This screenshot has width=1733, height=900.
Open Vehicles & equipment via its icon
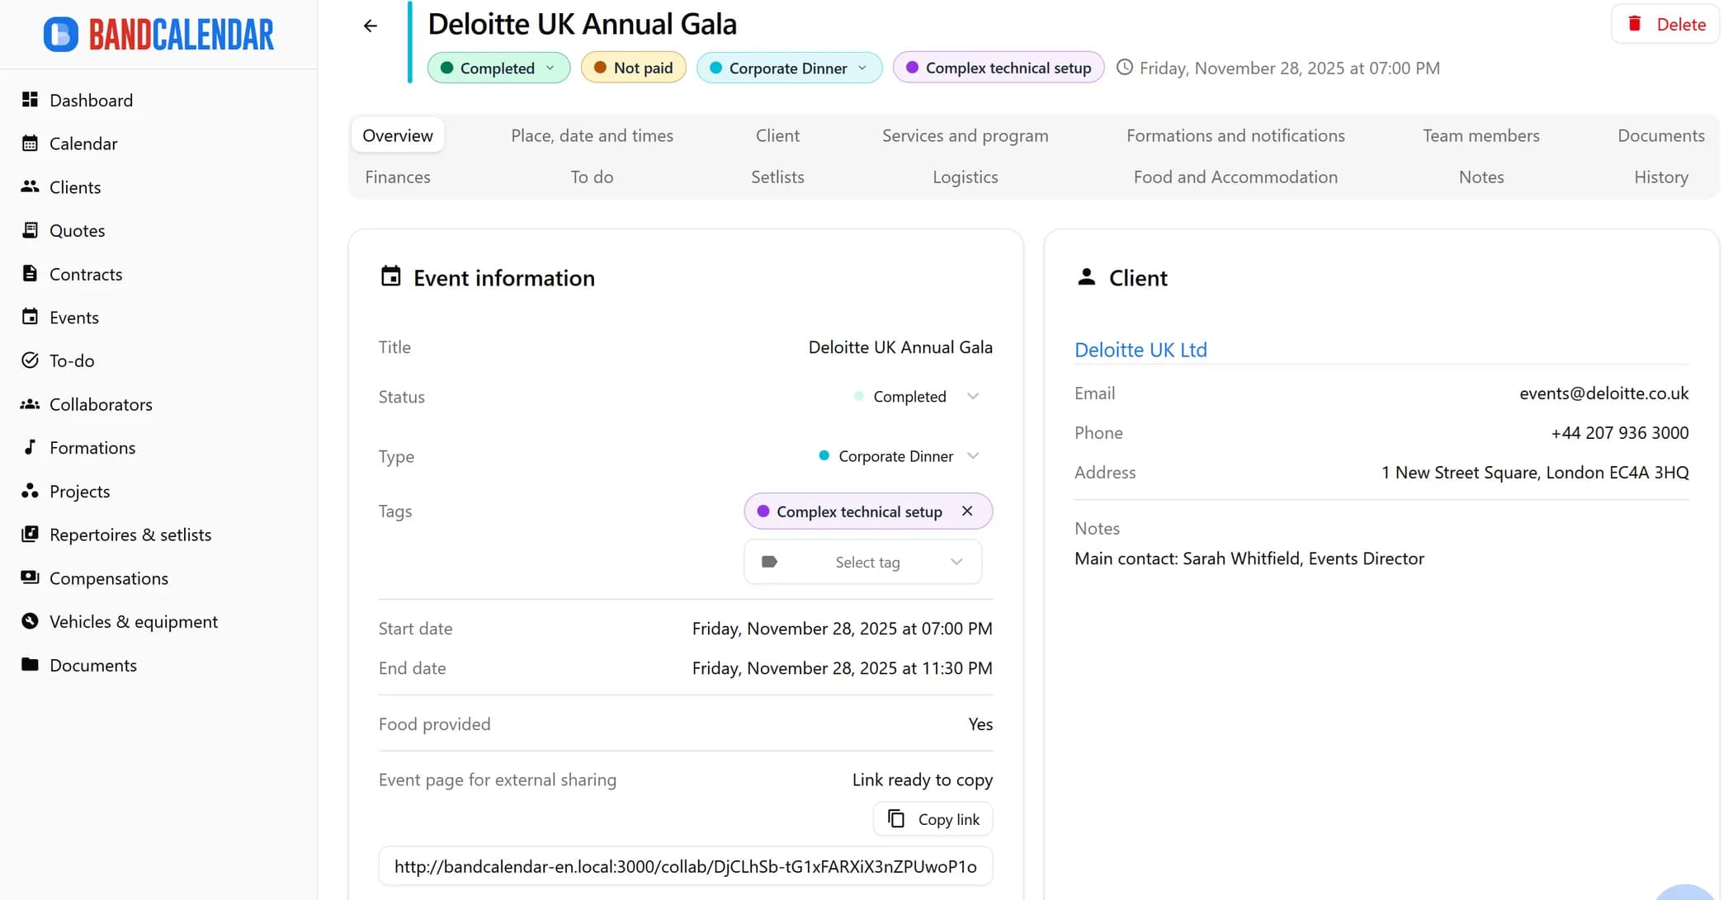tap(30, 621)
